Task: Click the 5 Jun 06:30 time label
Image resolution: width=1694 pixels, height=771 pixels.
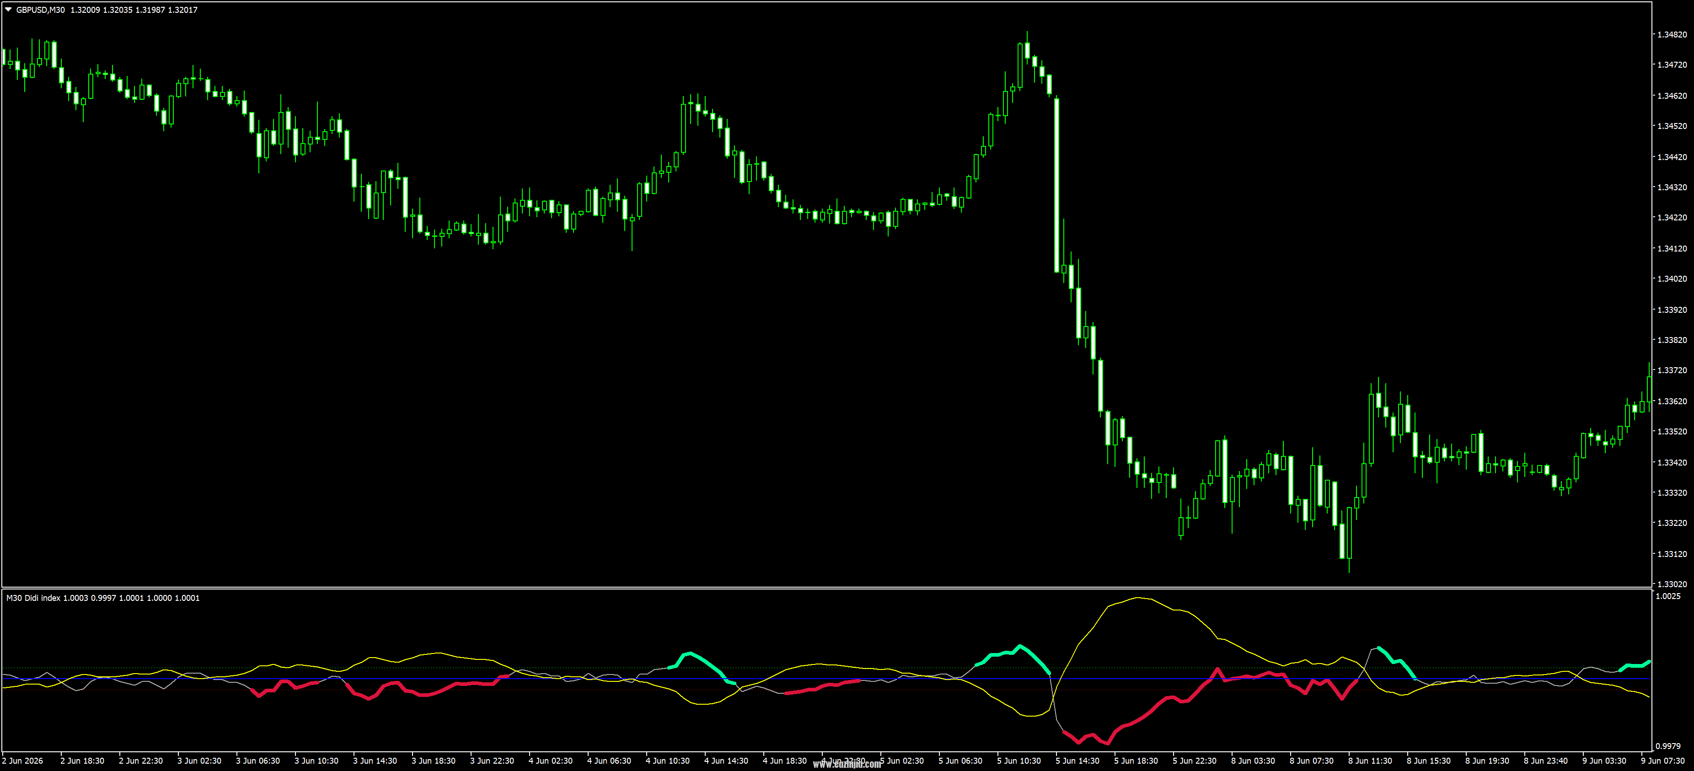Action: coord(960,760)
